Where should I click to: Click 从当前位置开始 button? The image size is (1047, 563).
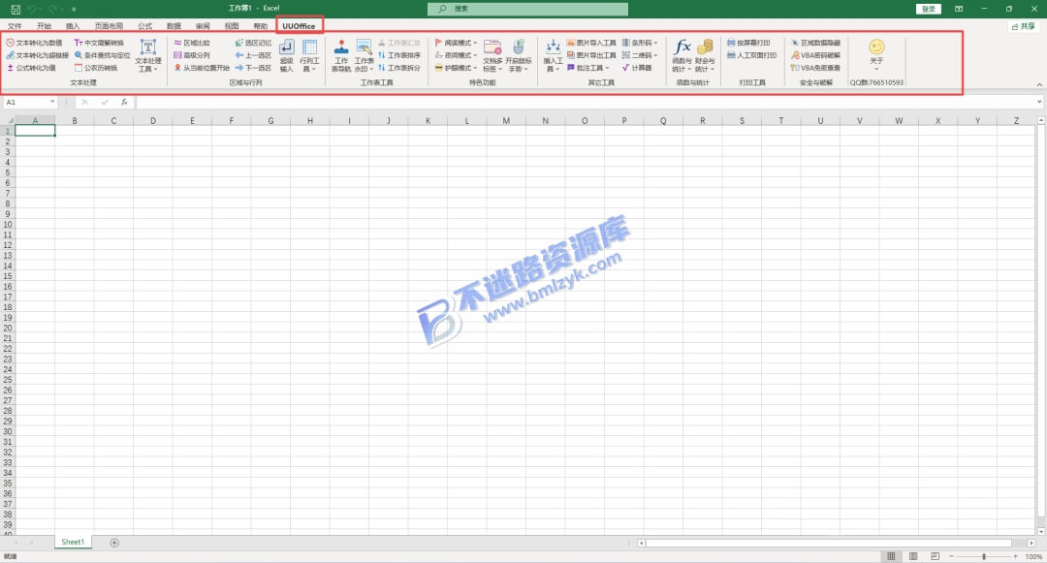(x=201, y=68)
